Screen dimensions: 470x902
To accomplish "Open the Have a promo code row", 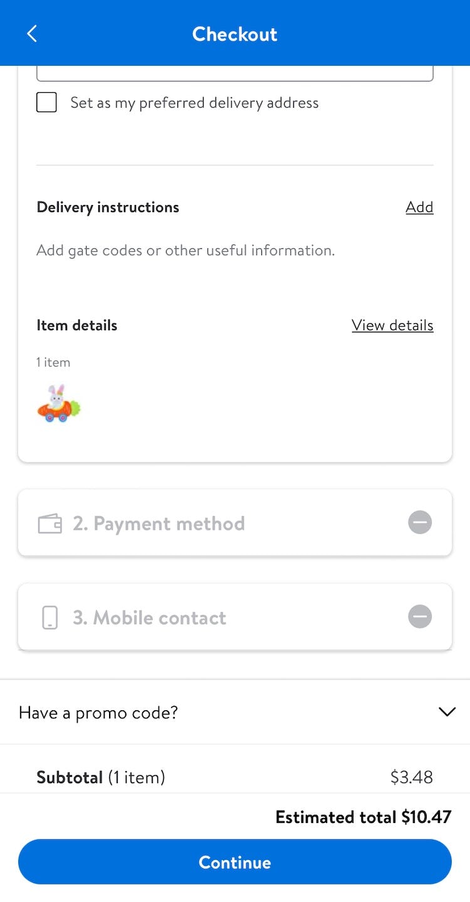I will (x=188, y=713).
